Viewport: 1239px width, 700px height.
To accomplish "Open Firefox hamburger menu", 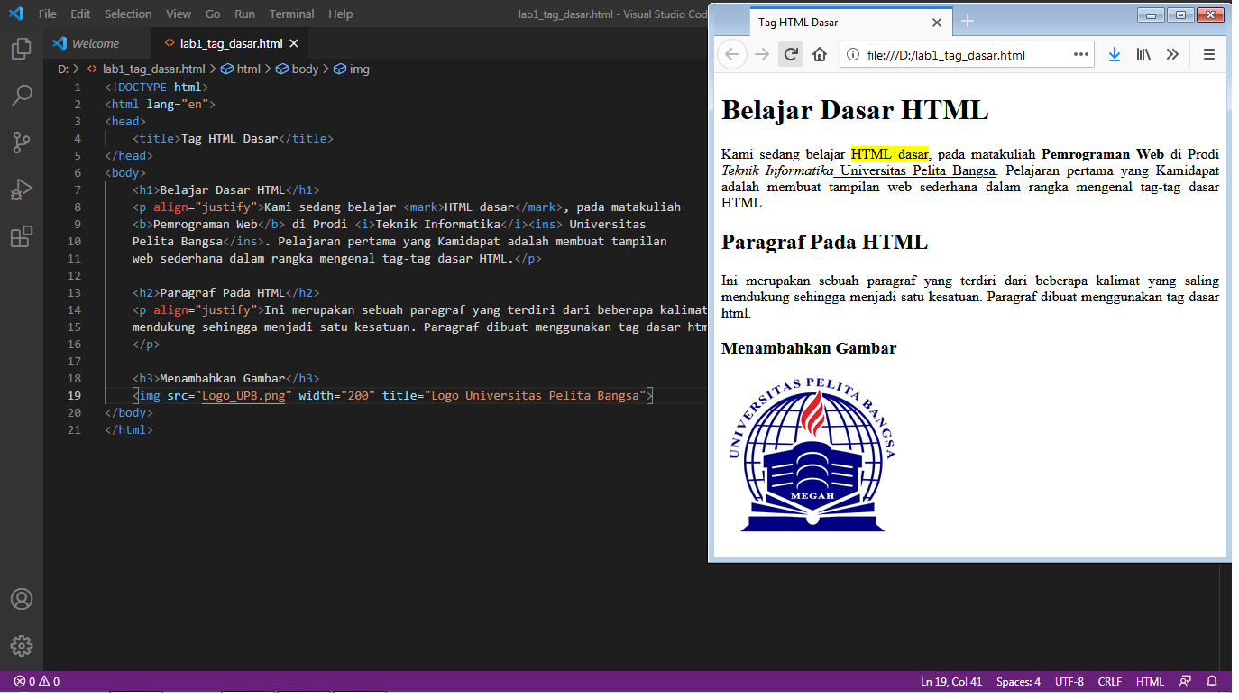I will (1209, 54).
